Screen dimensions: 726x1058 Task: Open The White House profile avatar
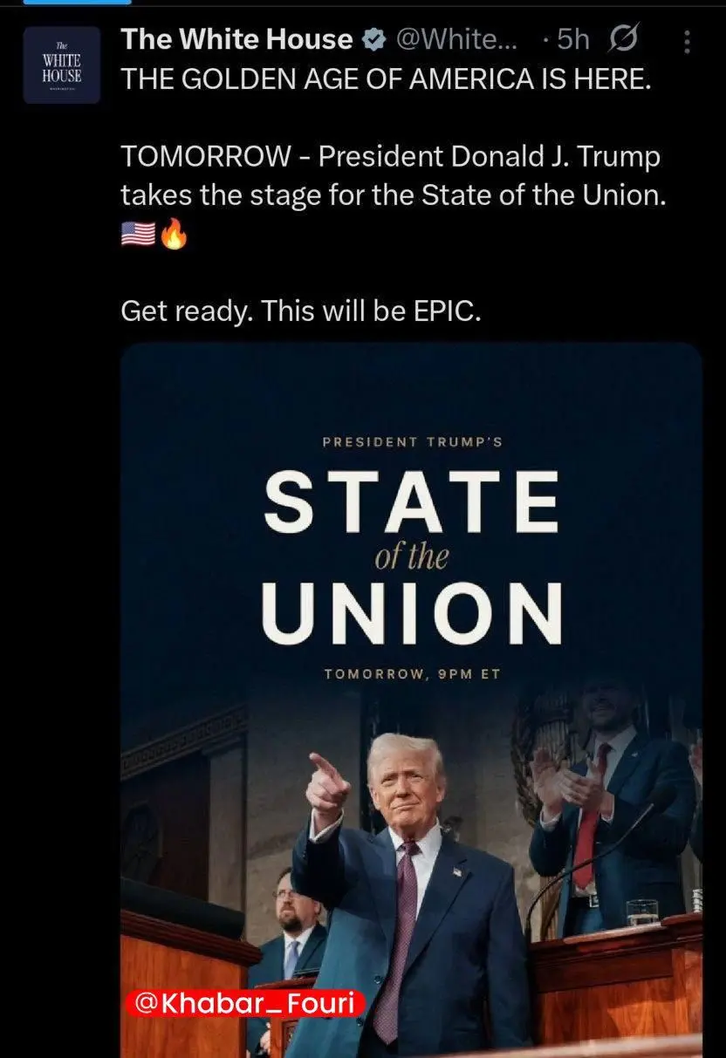62,65
